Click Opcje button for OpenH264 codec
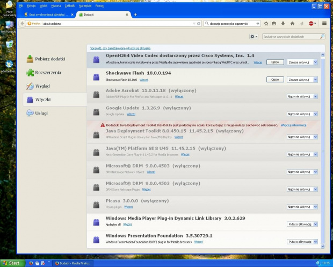The image size is (333, 267). point(275,62)
